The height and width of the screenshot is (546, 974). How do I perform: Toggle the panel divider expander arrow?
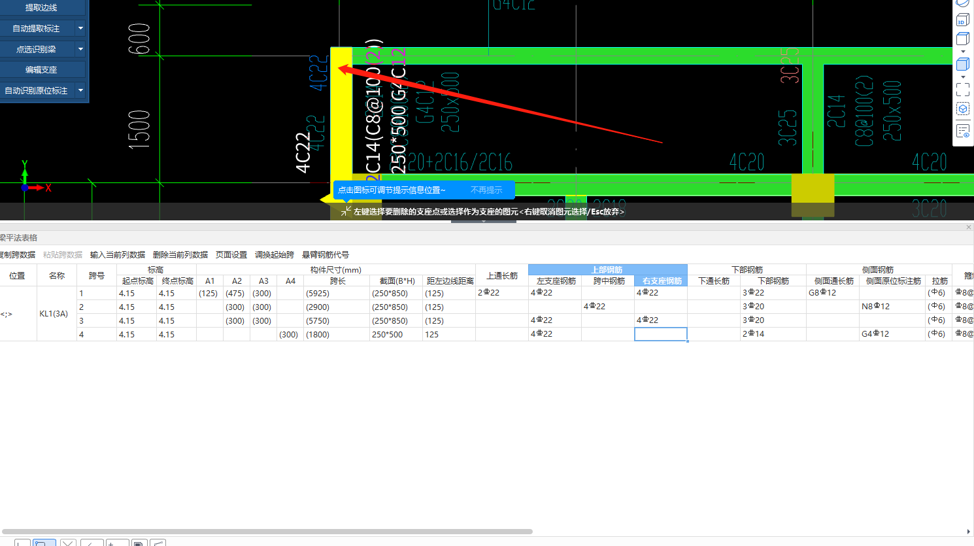[484, 222]
